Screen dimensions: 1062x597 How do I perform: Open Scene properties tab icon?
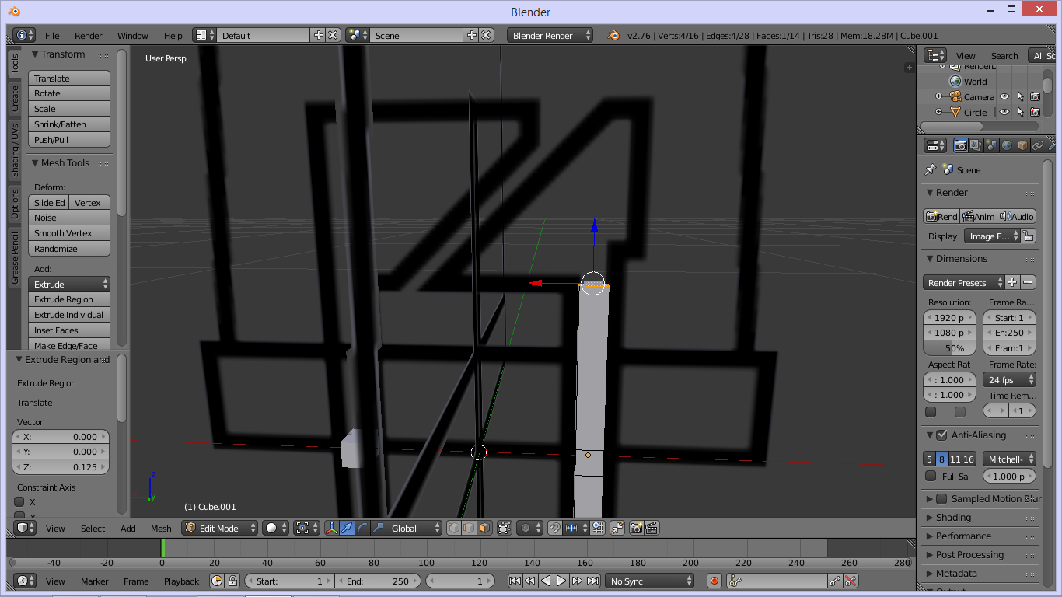coord(991,145)
